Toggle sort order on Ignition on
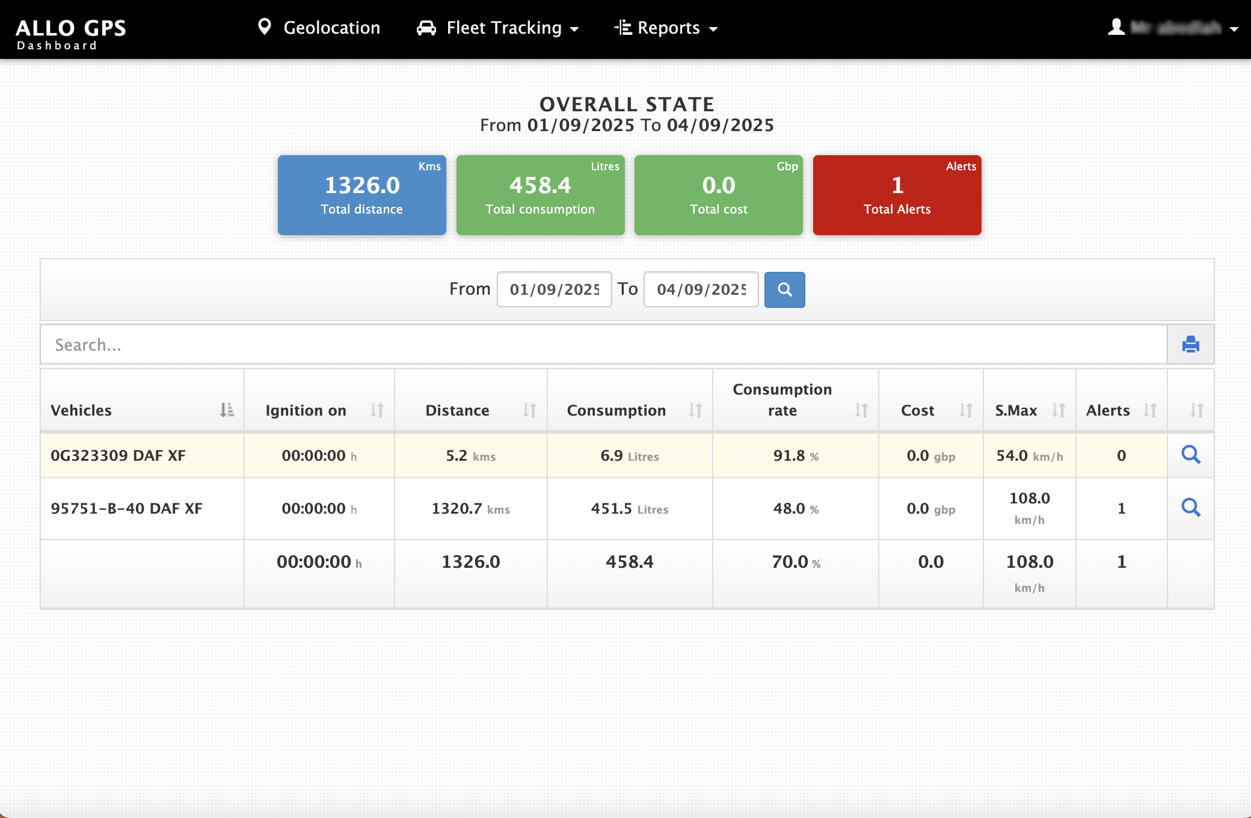Image resolution: width=1251 pixels, height=818 pixels. (377, 410)
